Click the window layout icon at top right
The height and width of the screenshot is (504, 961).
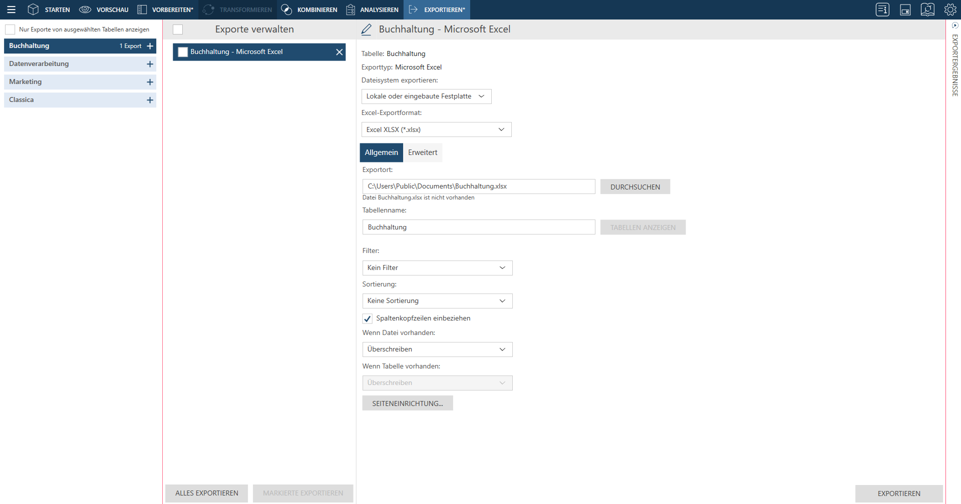point(905,9)
